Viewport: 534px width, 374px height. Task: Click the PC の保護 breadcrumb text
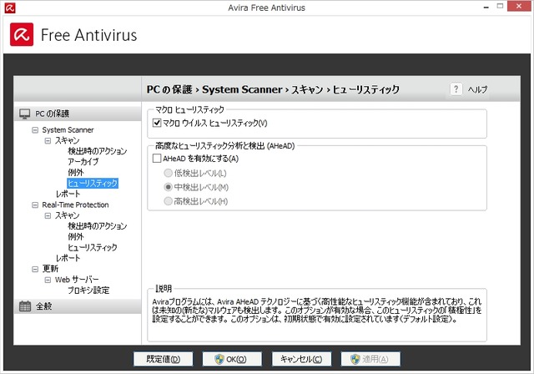[x=169, y=89]
